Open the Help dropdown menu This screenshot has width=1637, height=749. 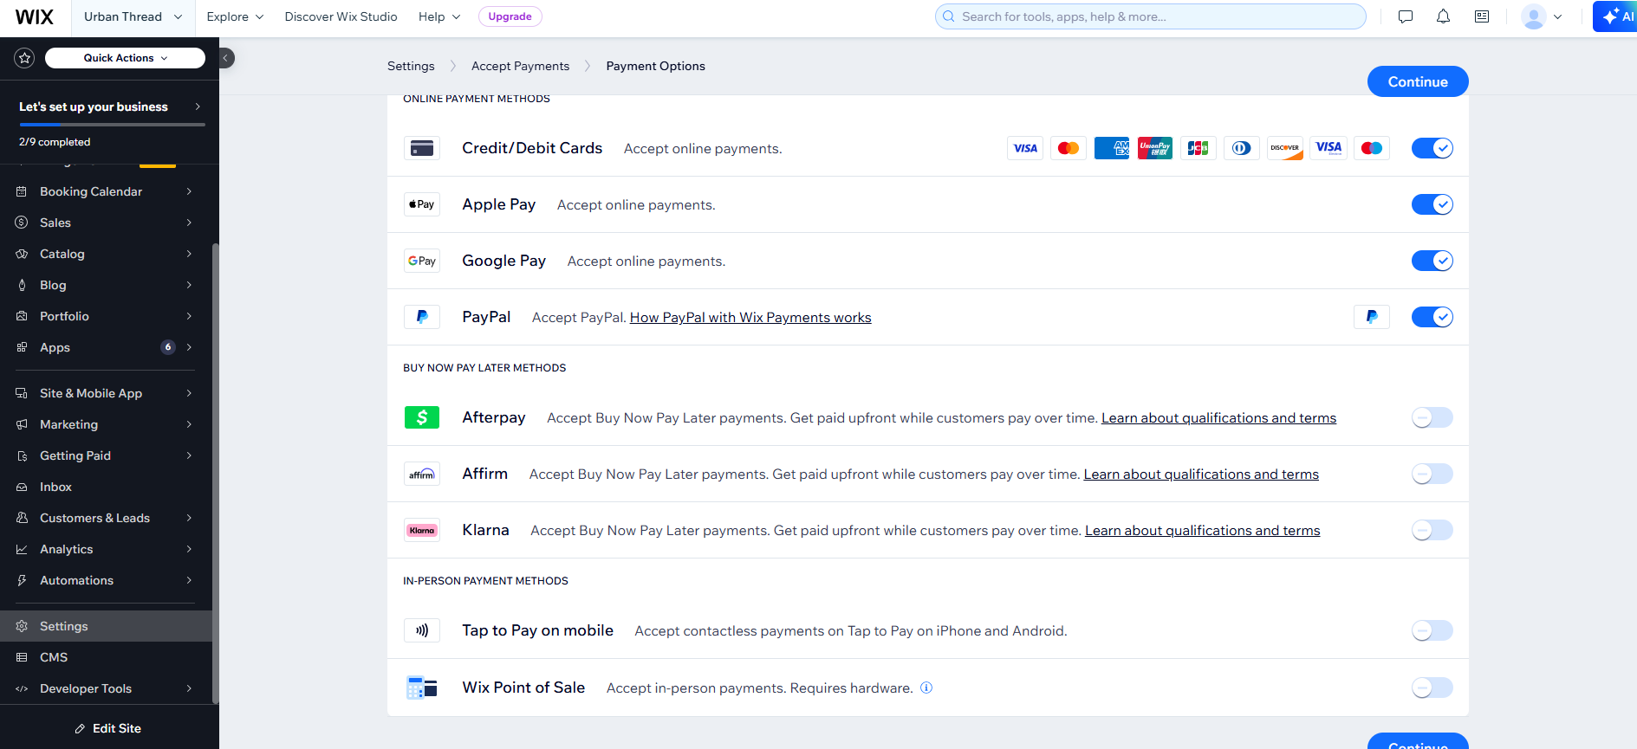[x=439, y=16]
